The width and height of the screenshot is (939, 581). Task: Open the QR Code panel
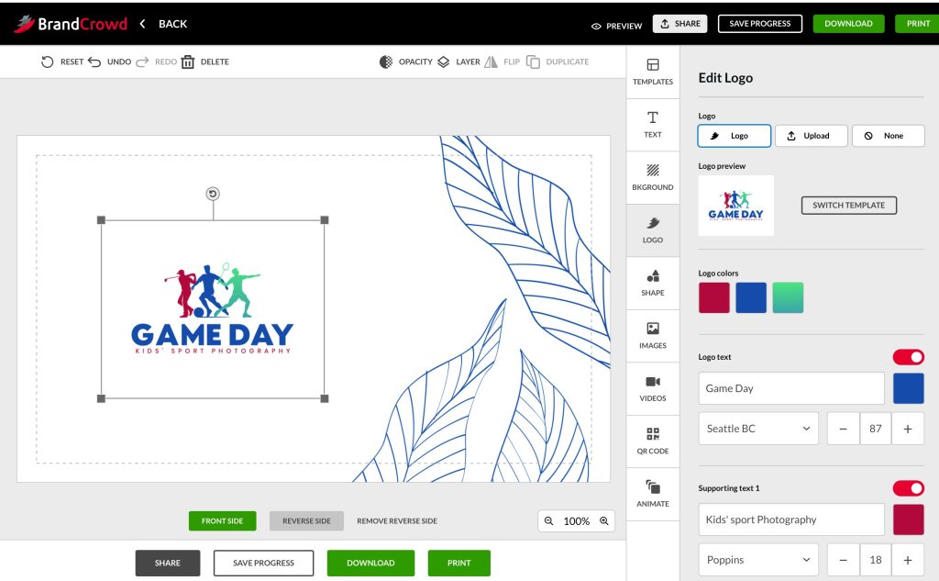(x=653, y=441)
